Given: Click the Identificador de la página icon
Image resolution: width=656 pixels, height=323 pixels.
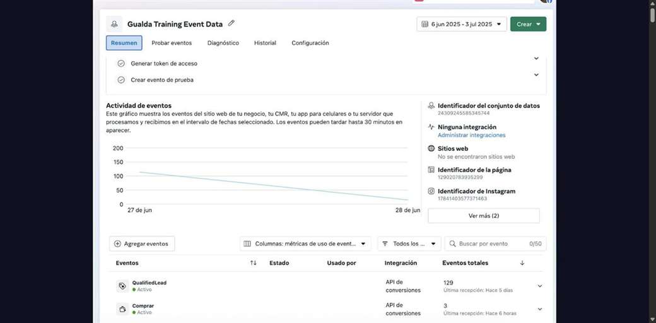Looking at the screenshot, I should (431, 170).
